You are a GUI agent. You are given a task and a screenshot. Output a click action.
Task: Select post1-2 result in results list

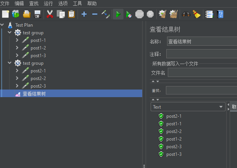174,139
